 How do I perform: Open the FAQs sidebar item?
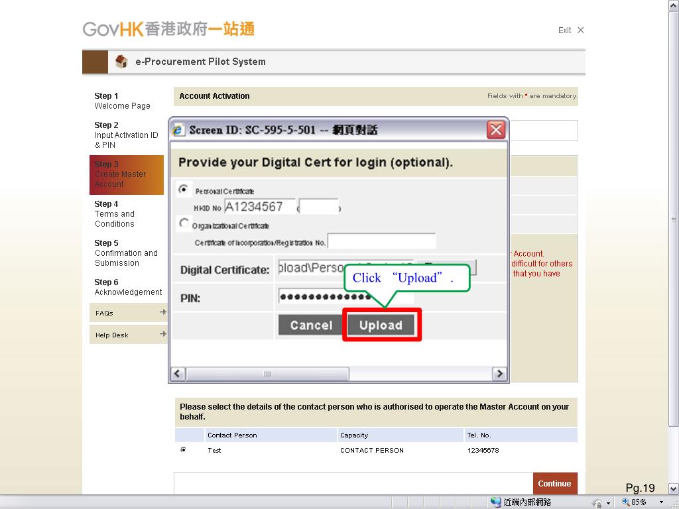(x=128, y=313)
